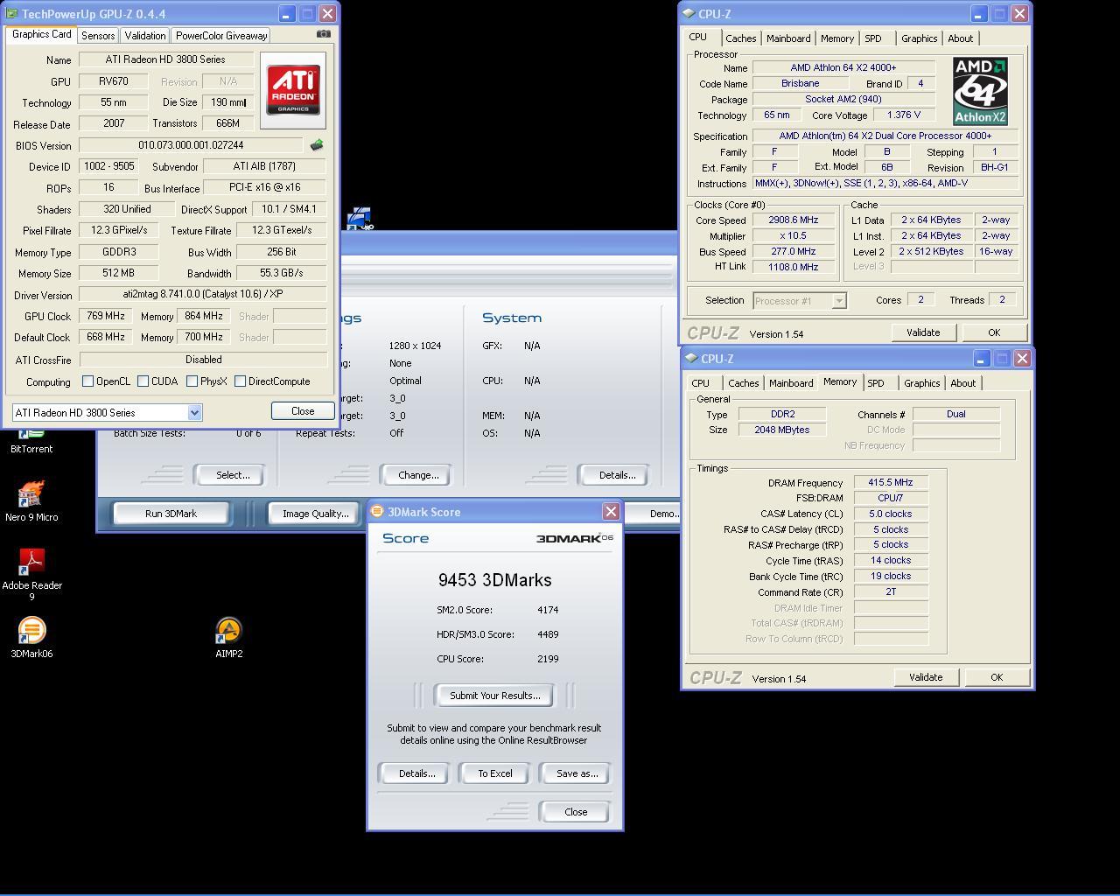Click the GPU-Z Close button
1120x896 pixels.
click(x=302, y=410)
